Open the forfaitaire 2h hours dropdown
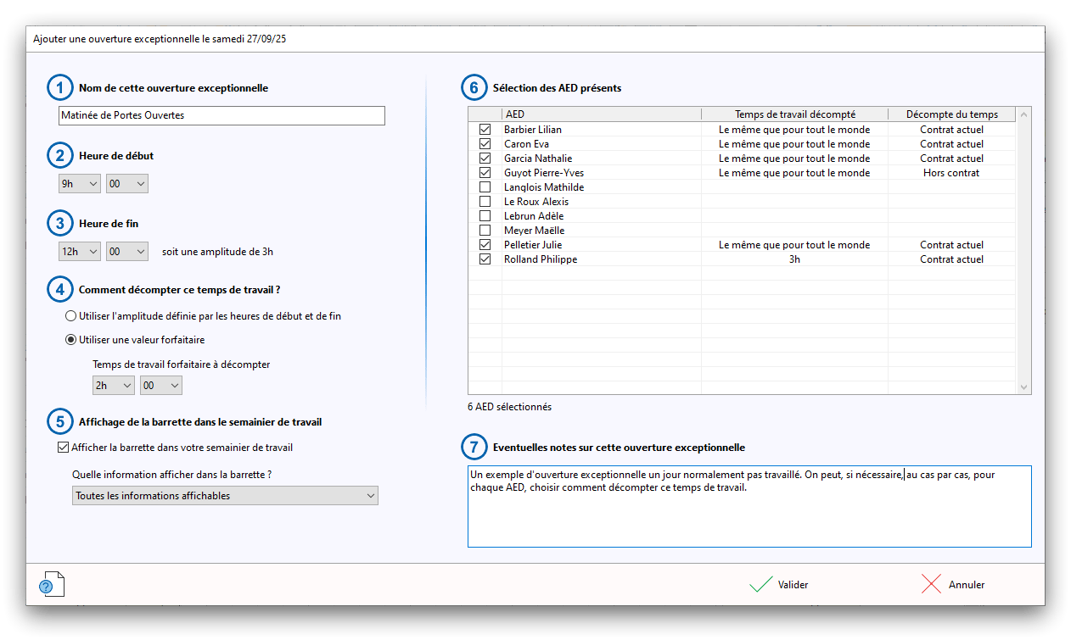Image resolution: width=1071 pixels, height=640 pixels. (x=113, y=386)
